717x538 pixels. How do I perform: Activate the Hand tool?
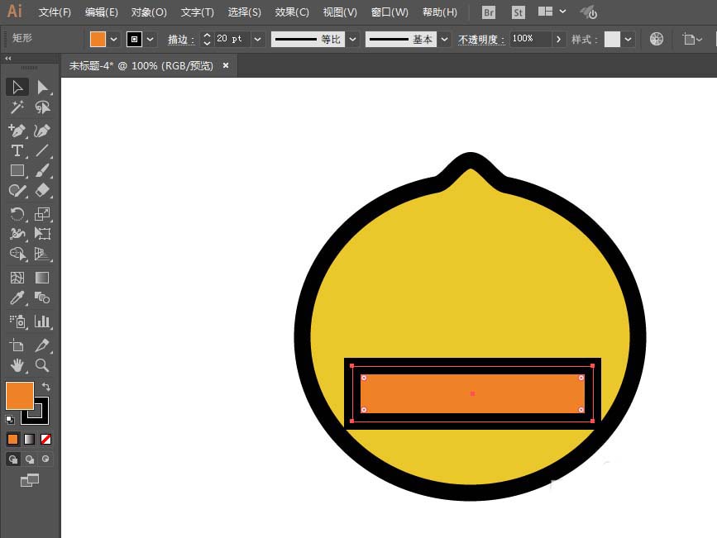click(17, 365)
